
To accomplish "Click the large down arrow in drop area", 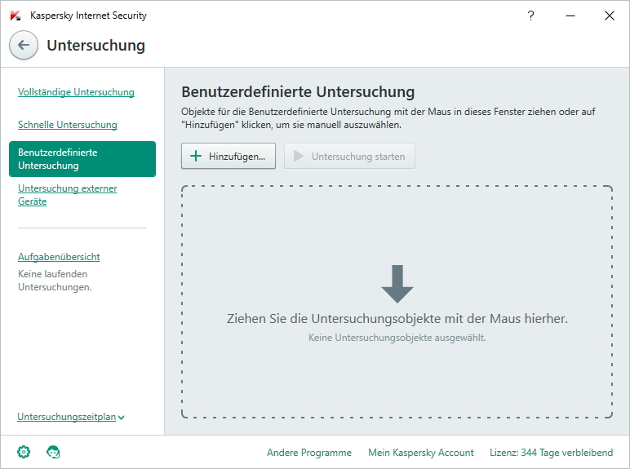I will [x=397, y=284].
